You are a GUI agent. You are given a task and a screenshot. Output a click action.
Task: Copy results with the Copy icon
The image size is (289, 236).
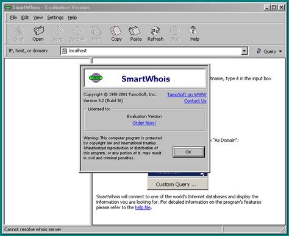(x=116, y=33)
